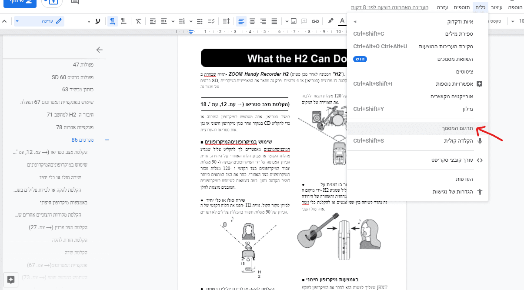
Task: Click the numbered list icon
Action: [182, 21]
